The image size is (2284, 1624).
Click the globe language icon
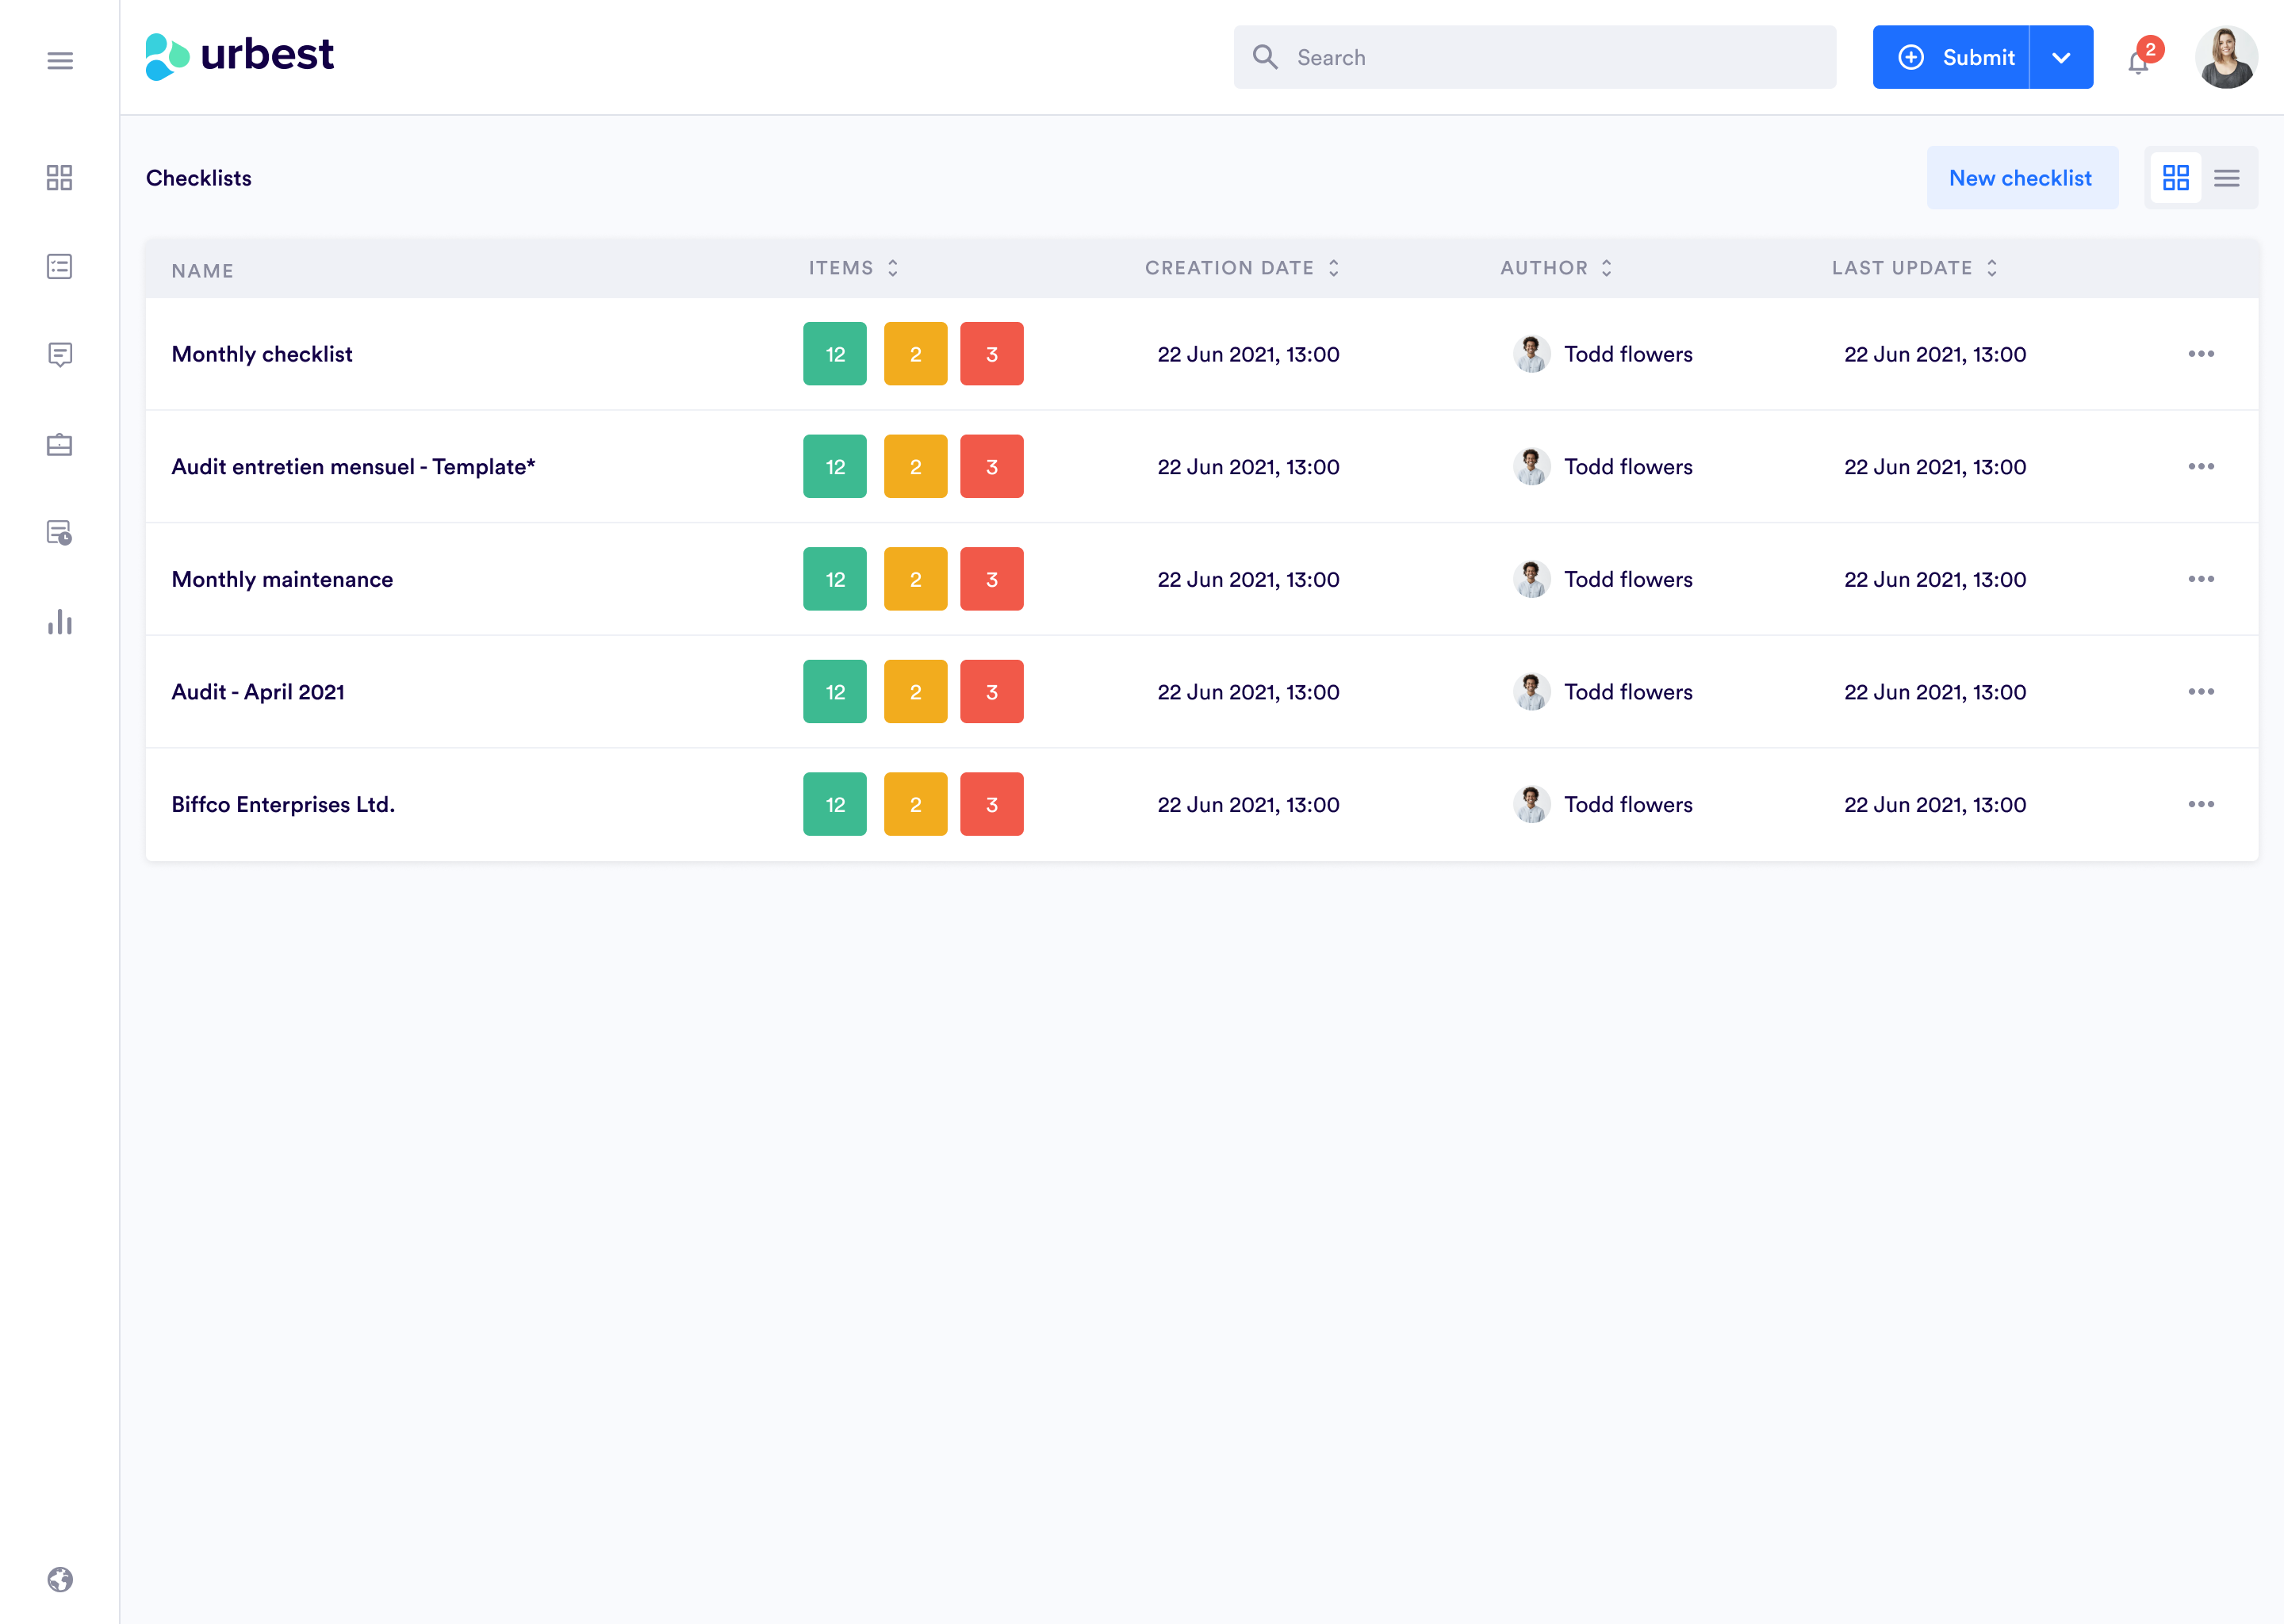[60, 1579]
